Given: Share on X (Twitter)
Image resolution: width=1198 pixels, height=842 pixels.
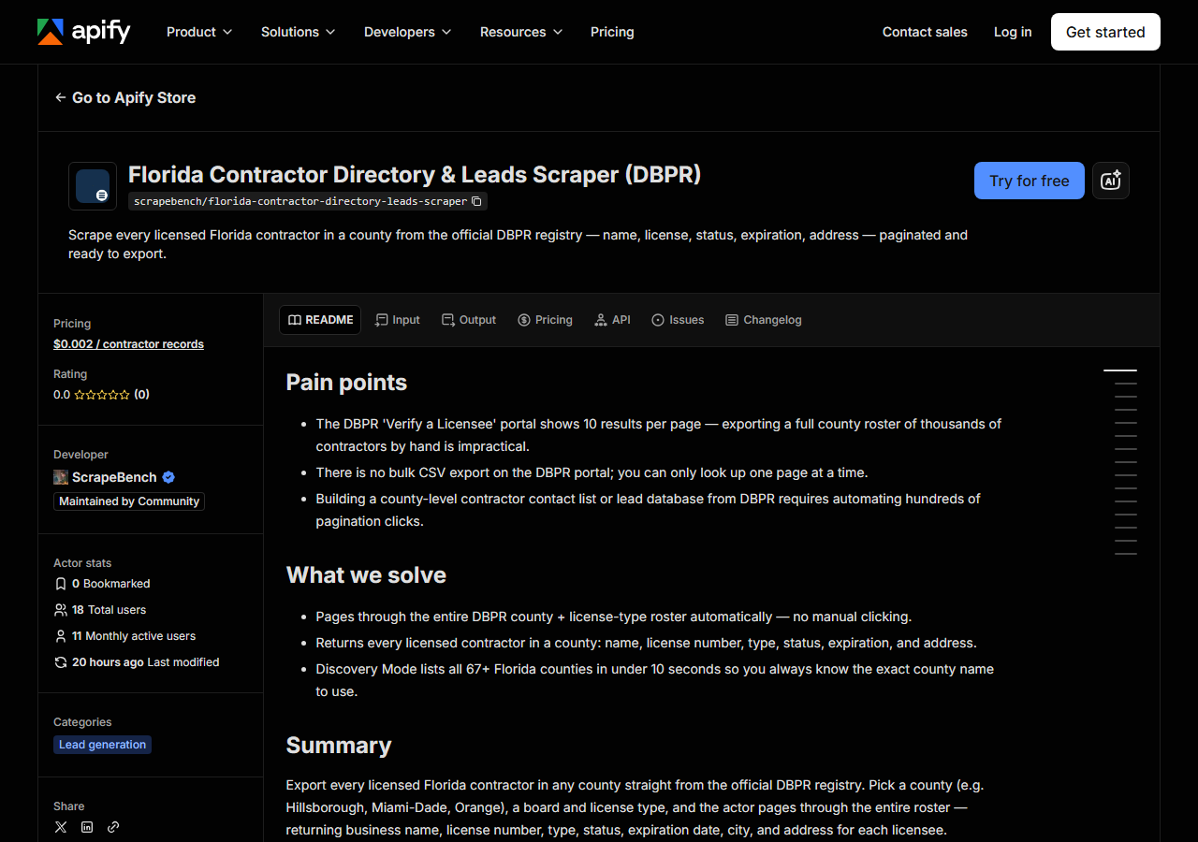Looking at the screenshot, I should click(61, 827).
